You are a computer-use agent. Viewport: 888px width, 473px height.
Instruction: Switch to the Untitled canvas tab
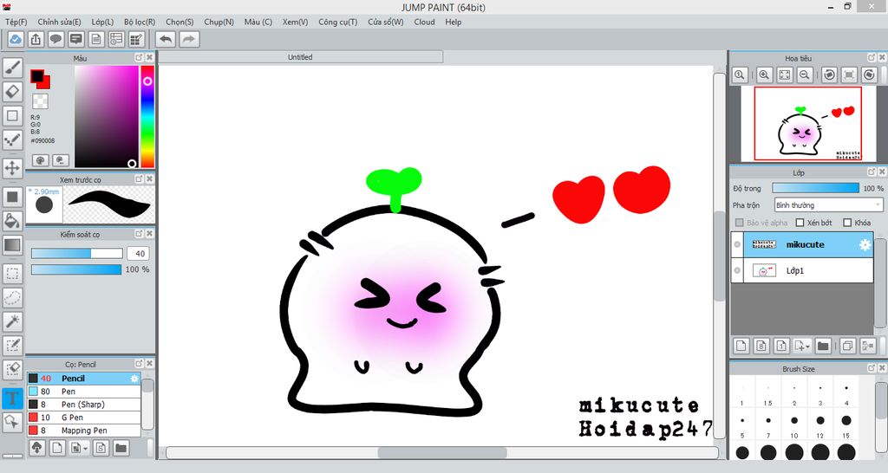pos(300,57)
